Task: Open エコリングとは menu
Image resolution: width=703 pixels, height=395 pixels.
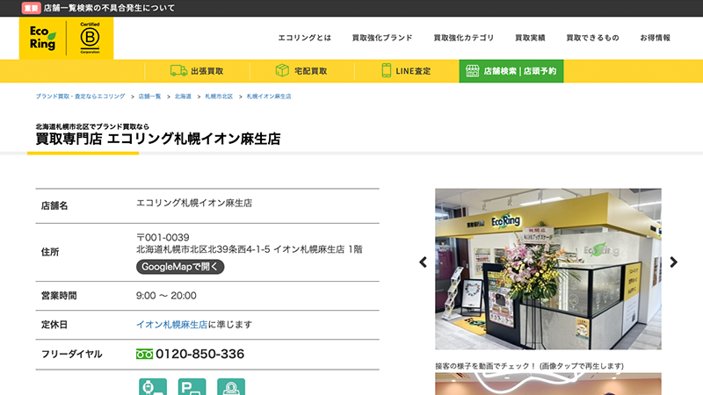Action: click(x=304, y=39)
